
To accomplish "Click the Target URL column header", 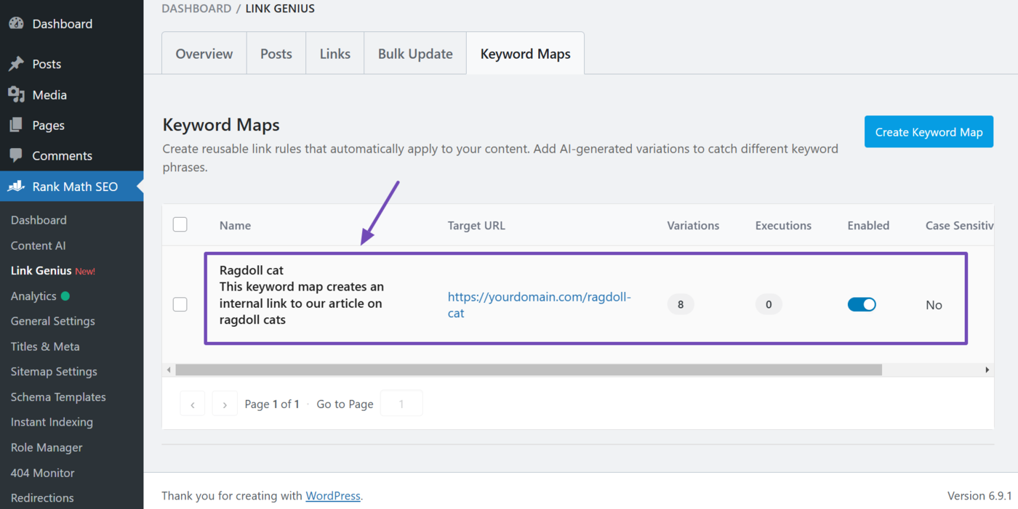I will pos(476,225).
